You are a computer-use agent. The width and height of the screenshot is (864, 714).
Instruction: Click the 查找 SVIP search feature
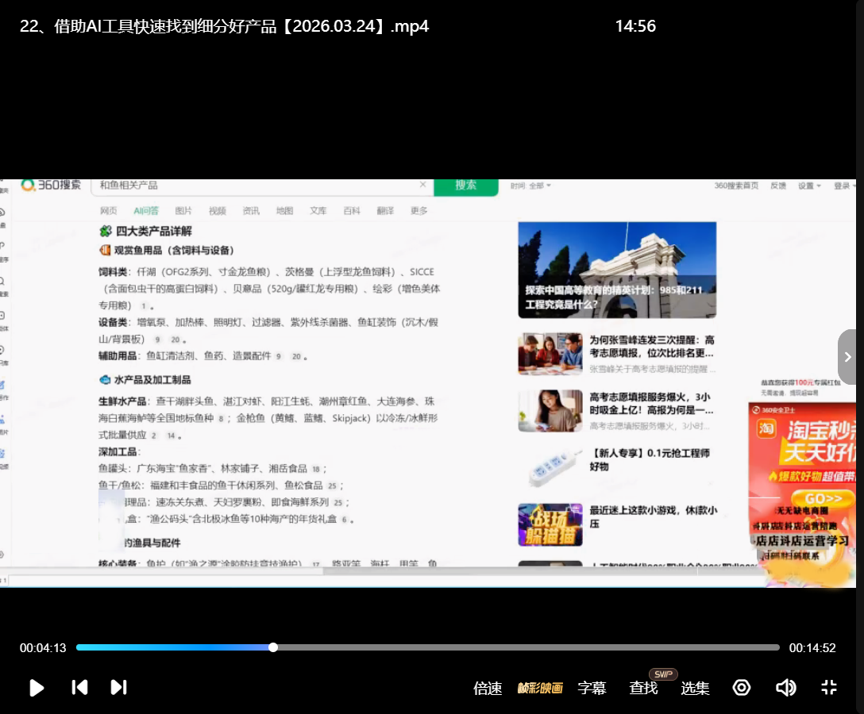pos(644,688)
